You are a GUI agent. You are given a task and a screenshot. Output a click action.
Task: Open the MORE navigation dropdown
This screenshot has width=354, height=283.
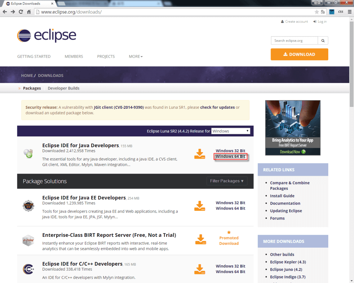(x=135, y=56)
